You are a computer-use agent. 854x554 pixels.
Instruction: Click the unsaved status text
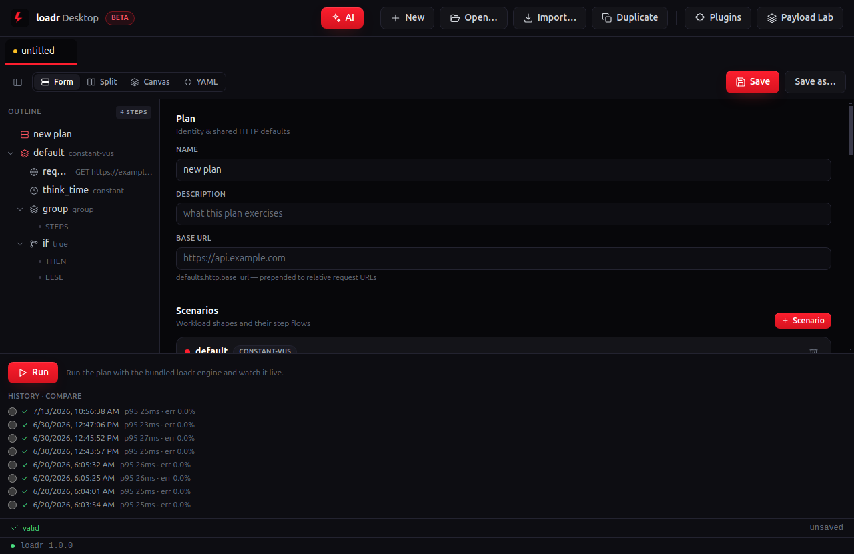pyautogui.click(x=827, y=527)
